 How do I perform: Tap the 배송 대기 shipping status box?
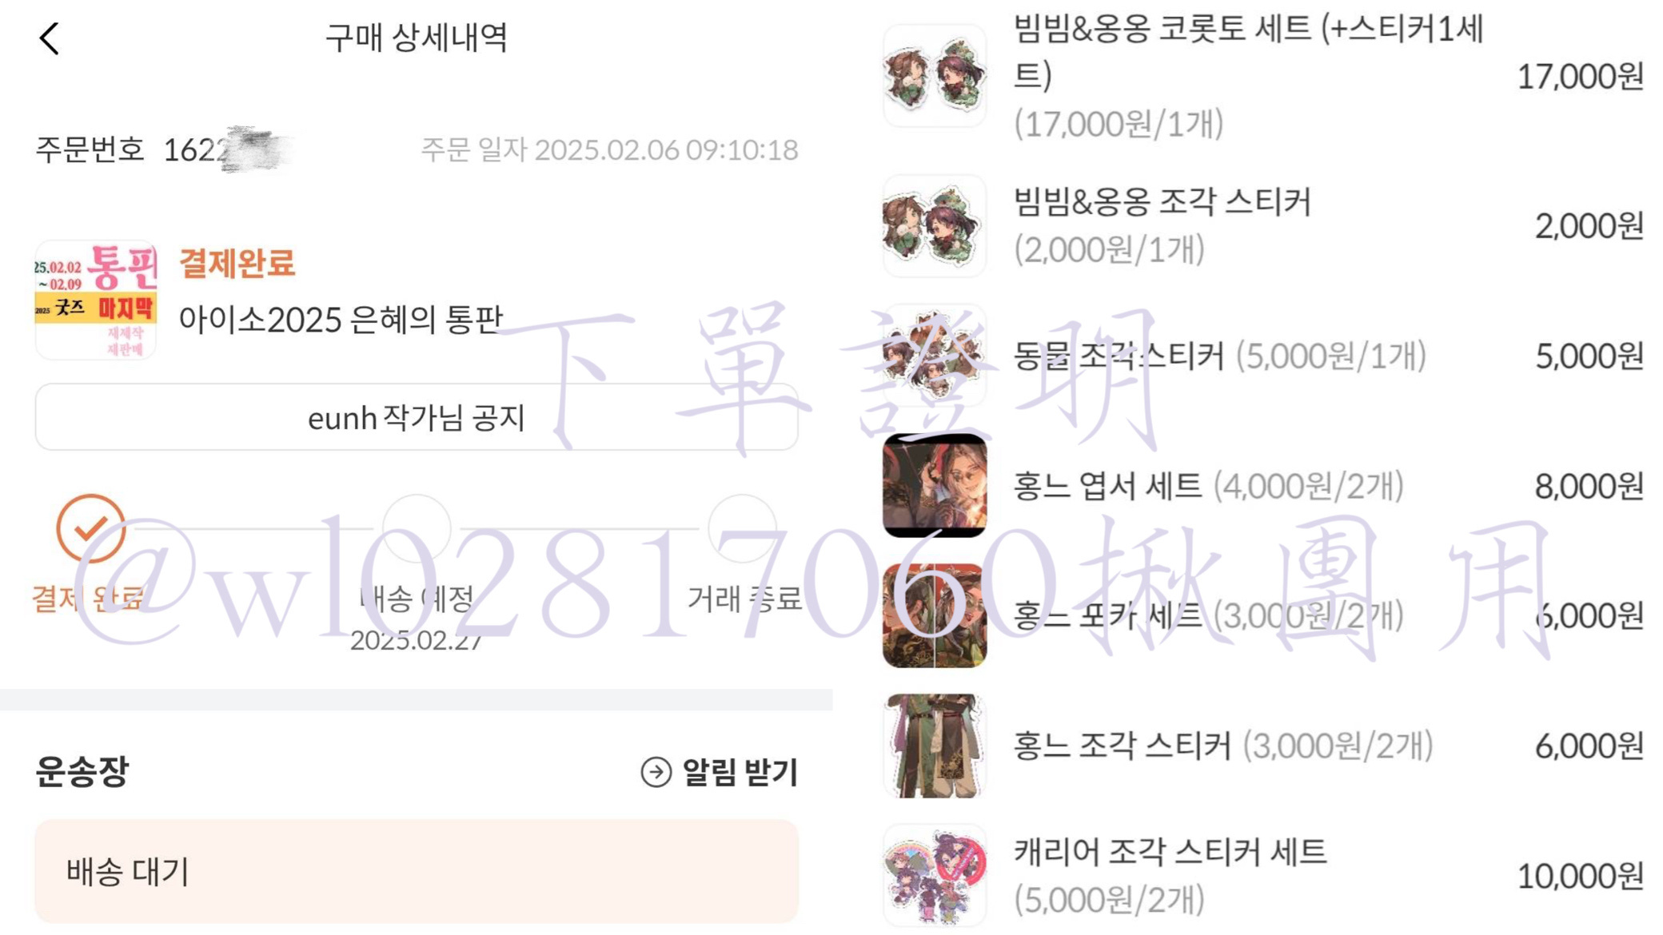(x=417, y=871)
